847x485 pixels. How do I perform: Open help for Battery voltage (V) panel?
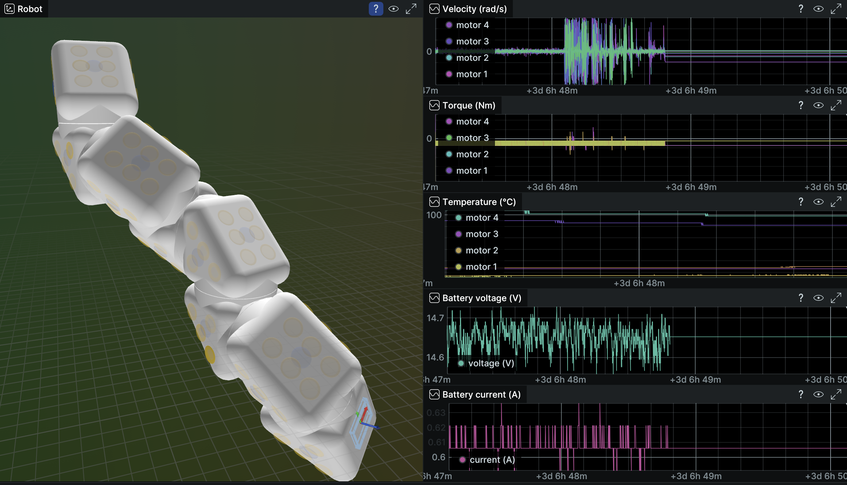(x=801, y=298)
